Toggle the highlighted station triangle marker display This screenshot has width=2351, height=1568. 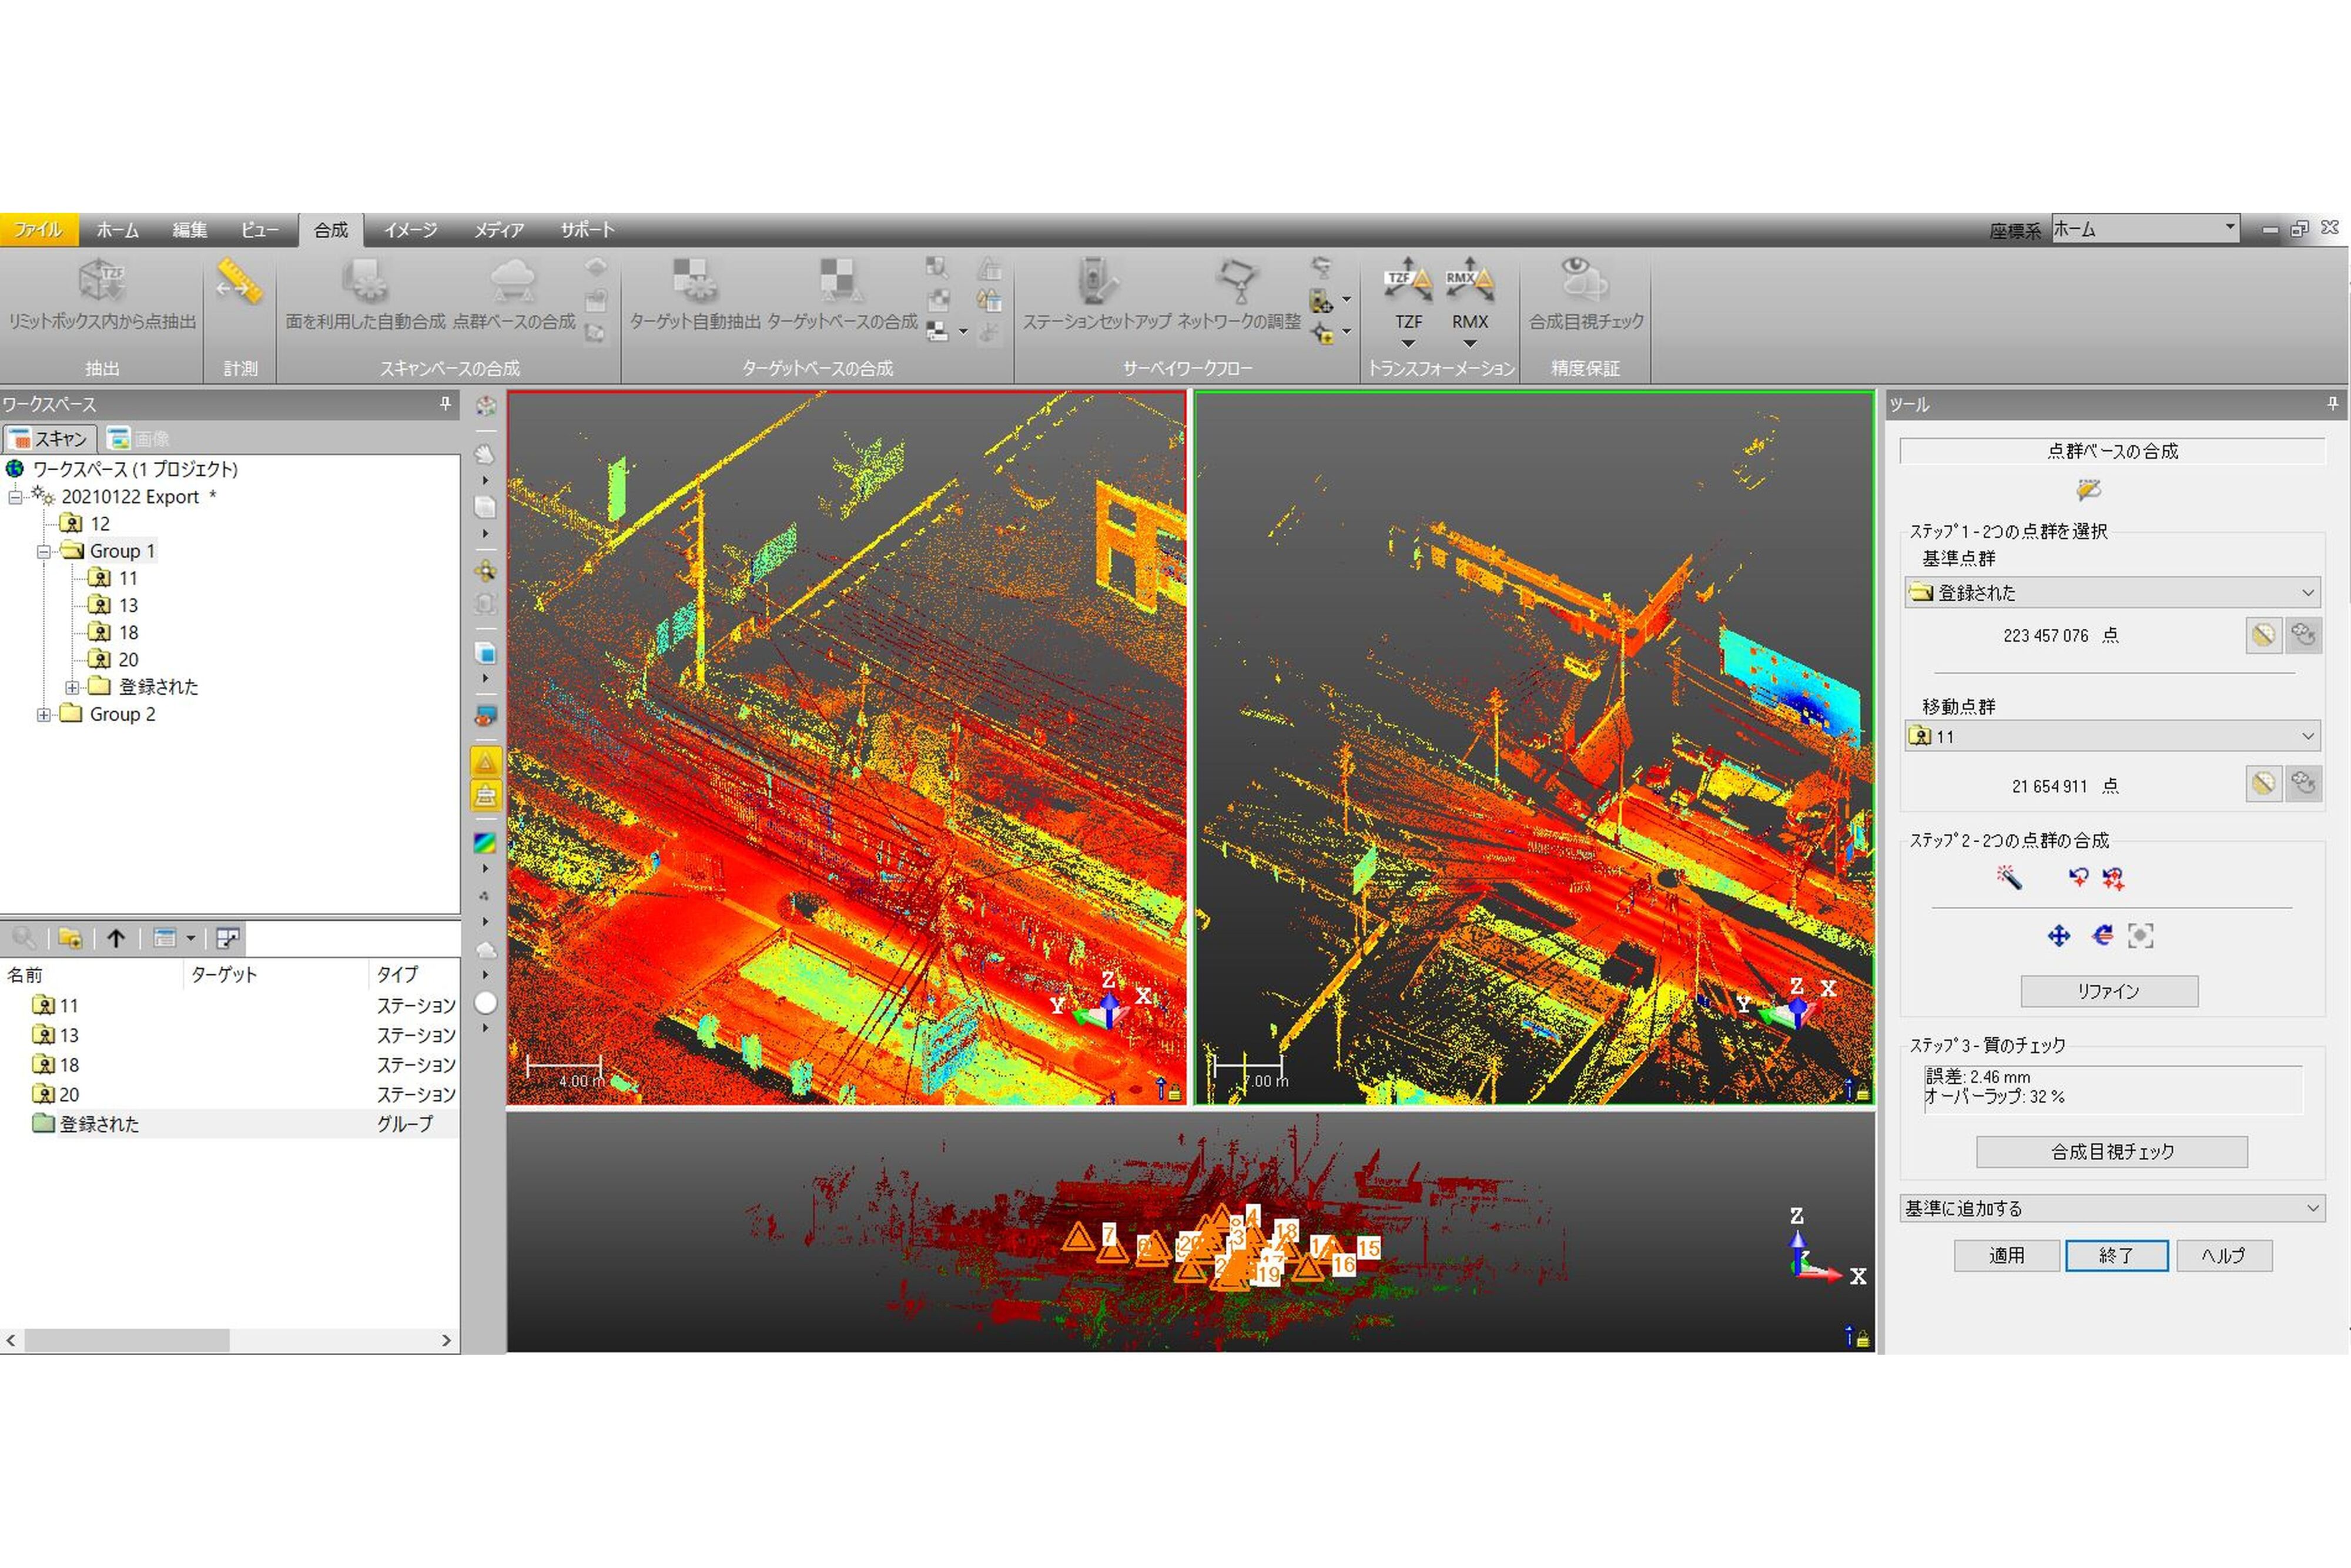click(x=485, y=763)
